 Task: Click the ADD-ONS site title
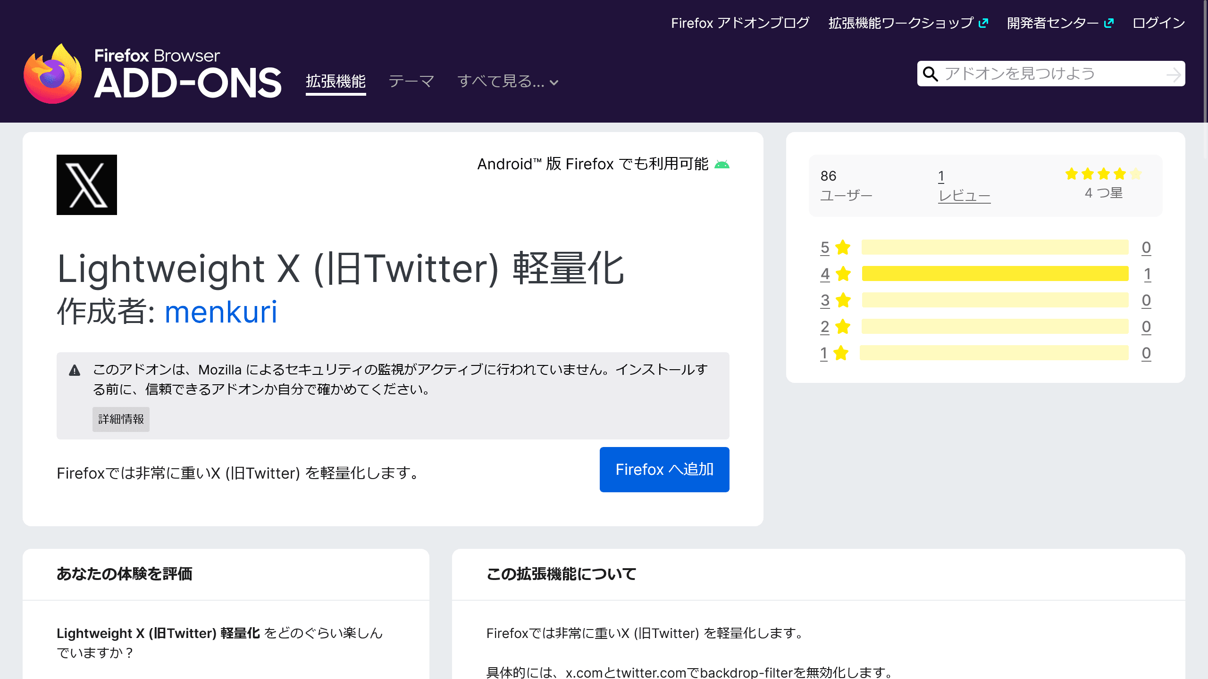(188, 83)
